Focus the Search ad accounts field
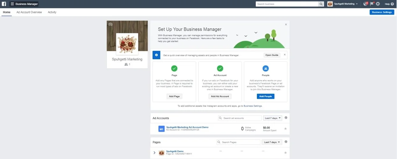 click(240, 118)
